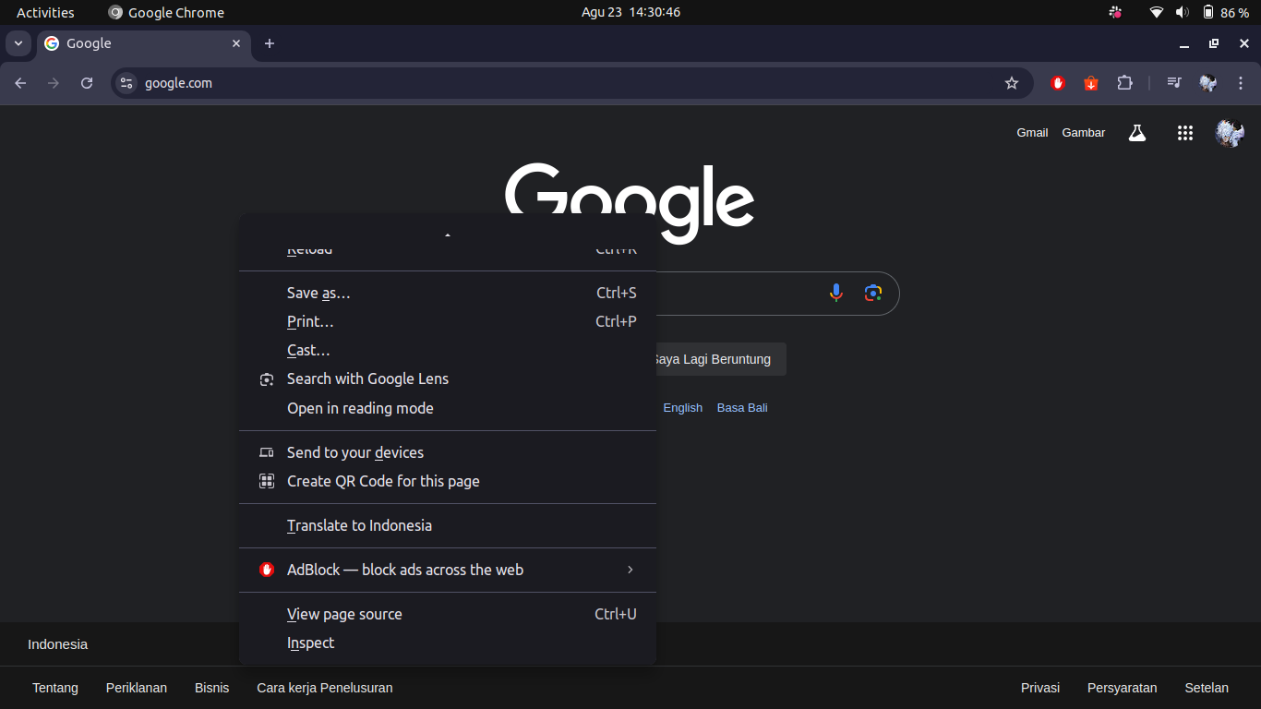This screenshot has width=1261, height=709.
Task: Open Bisnis footer link
Action: [211, 688]
